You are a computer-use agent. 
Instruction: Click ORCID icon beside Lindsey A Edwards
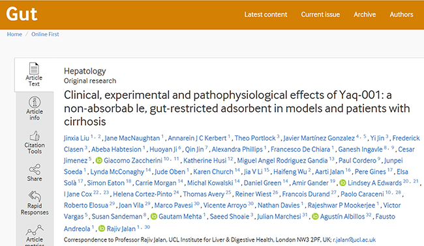pos(342,183)
